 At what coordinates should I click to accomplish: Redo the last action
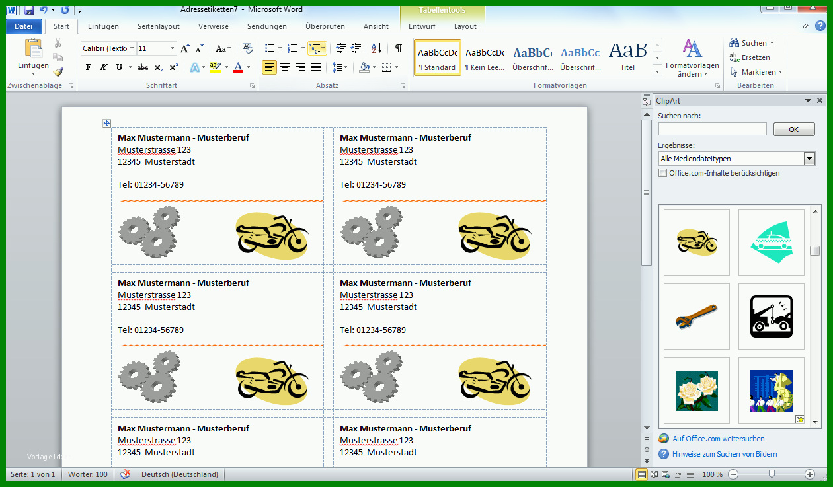pos(65,9)
